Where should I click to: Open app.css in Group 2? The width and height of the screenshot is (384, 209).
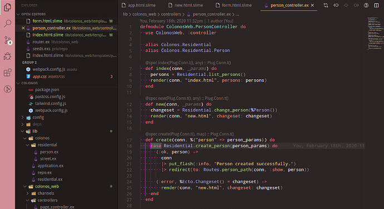point(67,77)
